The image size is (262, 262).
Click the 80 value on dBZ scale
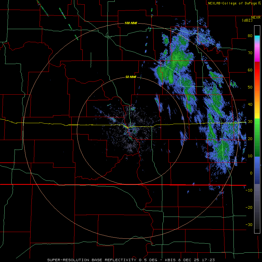(250, 36)
